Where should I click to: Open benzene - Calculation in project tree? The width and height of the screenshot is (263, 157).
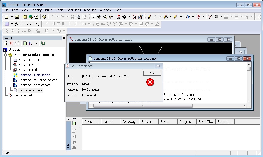tap(34, 75)
